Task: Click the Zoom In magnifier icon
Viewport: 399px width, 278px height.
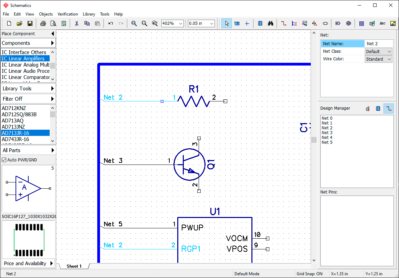Action: tap(134, 23)
